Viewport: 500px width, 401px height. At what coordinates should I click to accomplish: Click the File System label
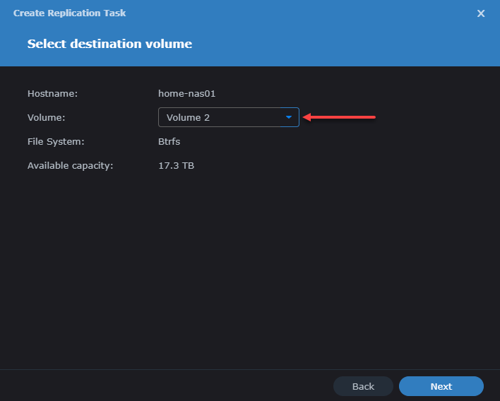tap(56, 141)
